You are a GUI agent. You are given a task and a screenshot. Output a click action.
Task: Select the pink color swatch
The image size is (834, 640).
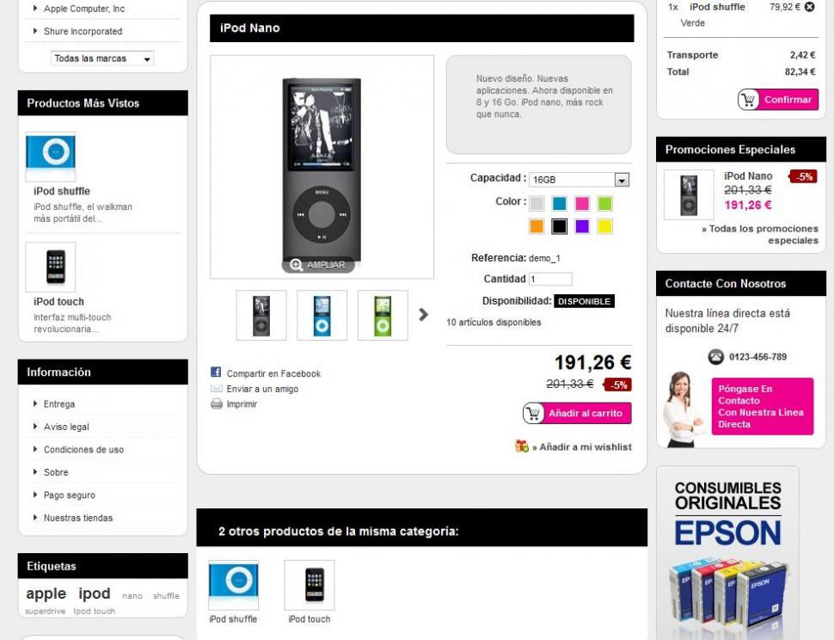coord(582,203)
